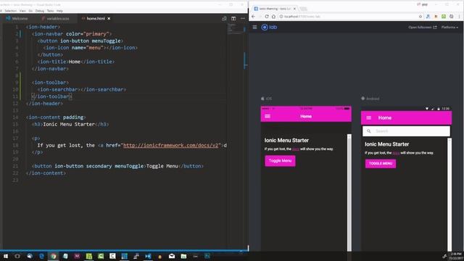Open the Go menu in VS Code
464x261 pixels.
point(30,11)
